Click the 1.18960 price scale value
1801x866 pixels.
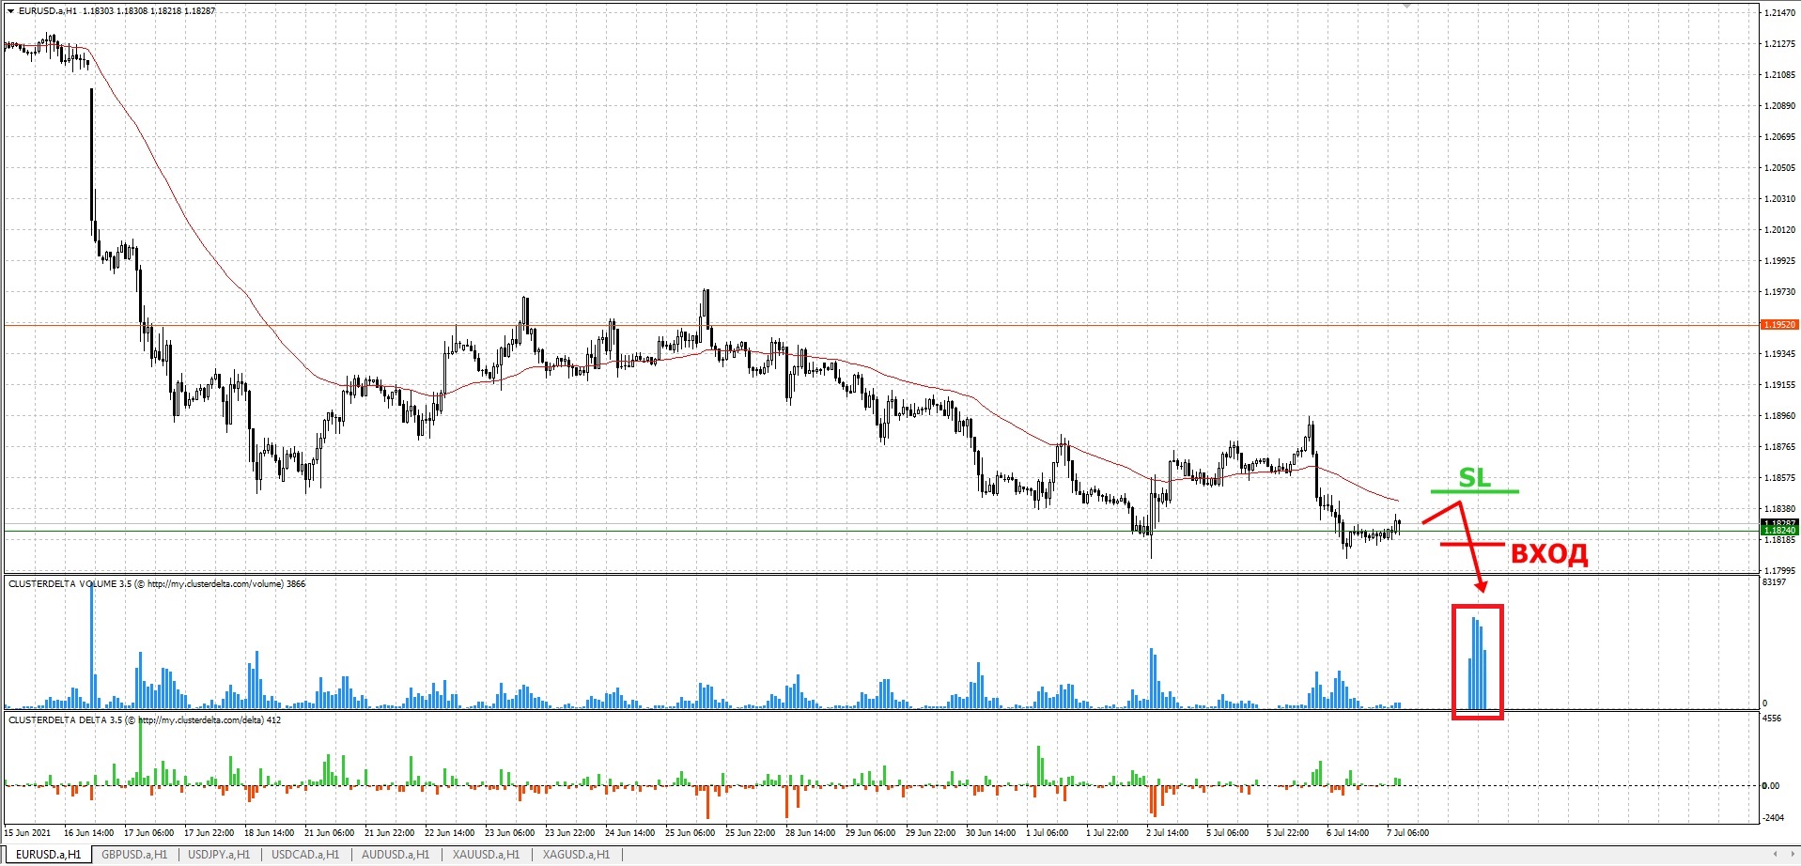click(1780, 416)
